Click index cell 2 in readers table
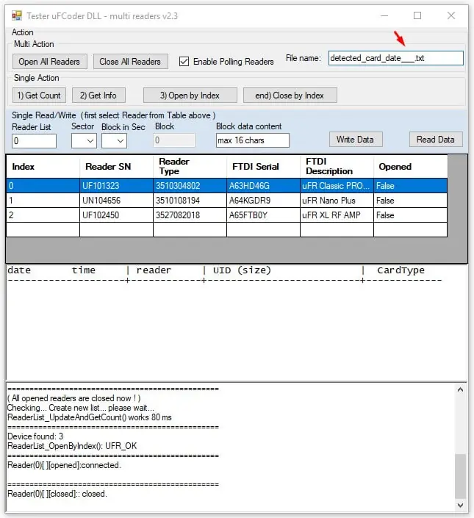Screen dimensions: 474x518 coord(43,215)
